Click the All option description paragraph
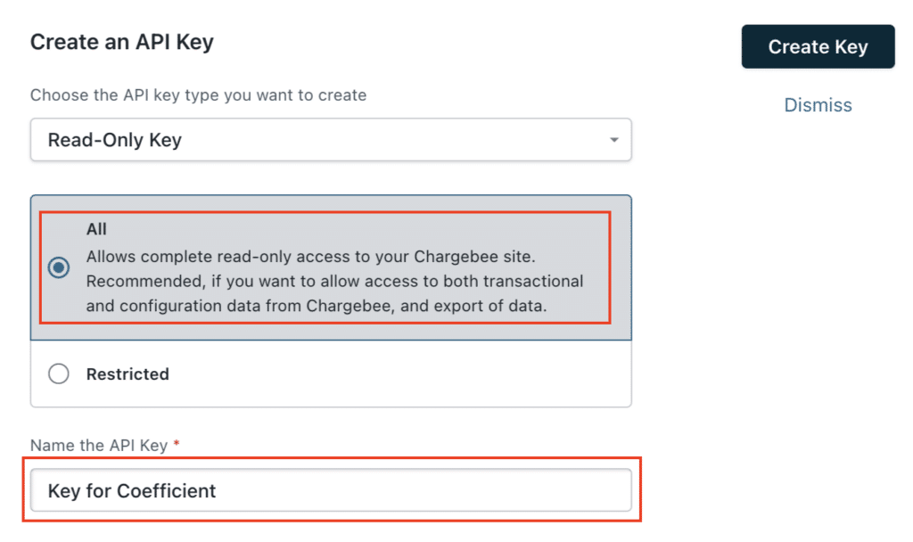Viewport: 913px width, 542px height. click(x=335, y=281)
